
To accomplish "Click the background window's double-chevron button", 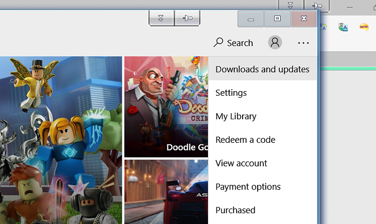I will 290,6.
